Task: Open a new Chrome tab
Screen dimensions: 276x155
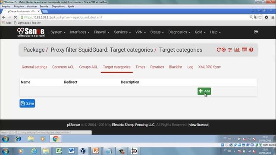Action: tap(45, 11)
